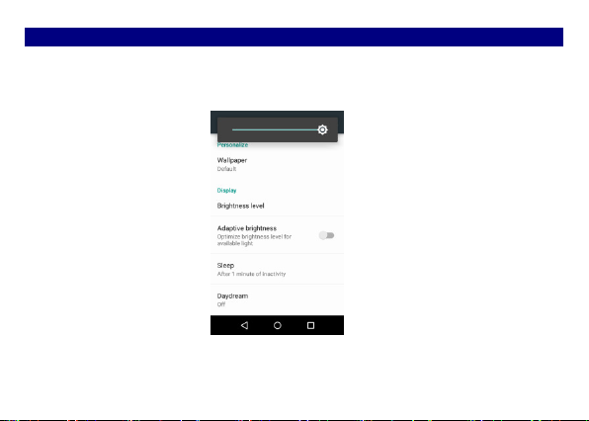589x421 pixels.
Task: Click the brightness sun thumb icon
Action: (x=322, y=129)
